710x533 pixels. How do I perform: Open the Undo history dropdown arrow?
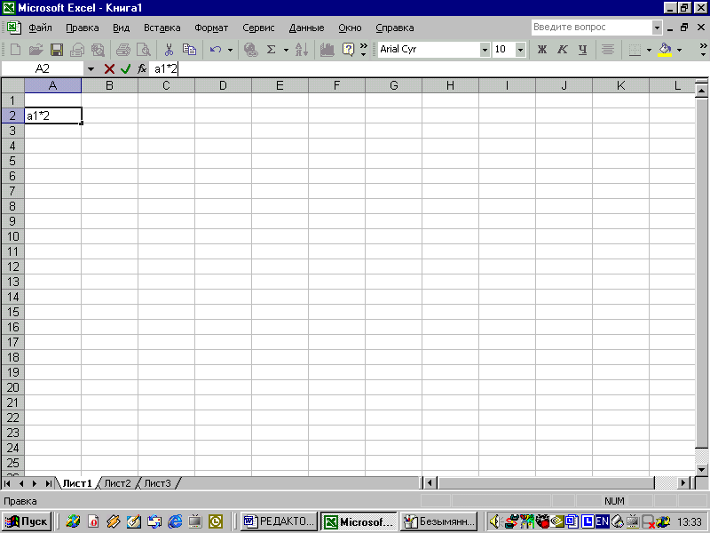(x=230, y=50)
